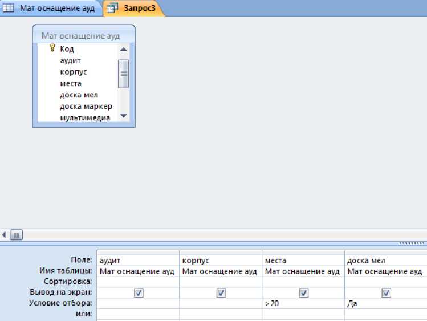Click the Поле row label
This screenshot has width=427, height=321.
tap(81, 260)
